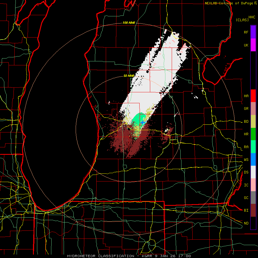Screen dimensions: 258x258
Task: Click the 50 NMI range ring label
Action: 129,76
